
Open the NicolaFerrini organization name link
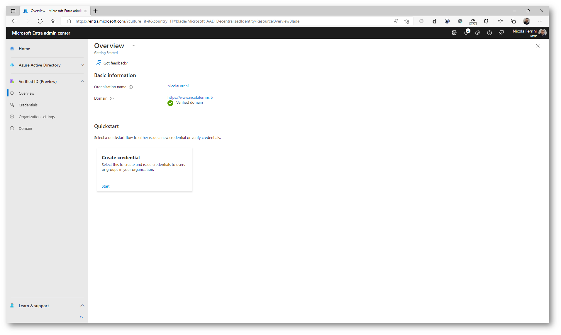[178, 86]
